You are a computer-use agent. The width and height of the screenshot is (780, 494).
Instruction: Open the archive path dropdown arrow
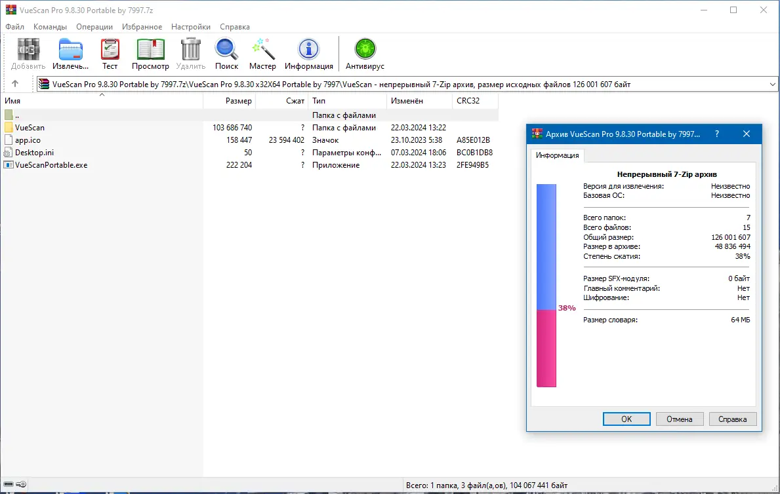pos(773,83)
